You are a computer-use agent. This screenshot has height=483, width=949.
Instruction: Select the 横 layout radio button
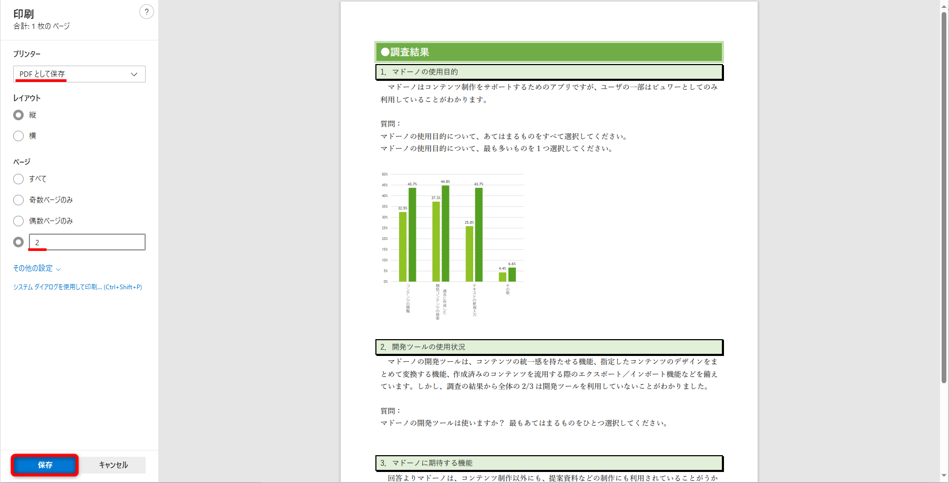(18, 135)
